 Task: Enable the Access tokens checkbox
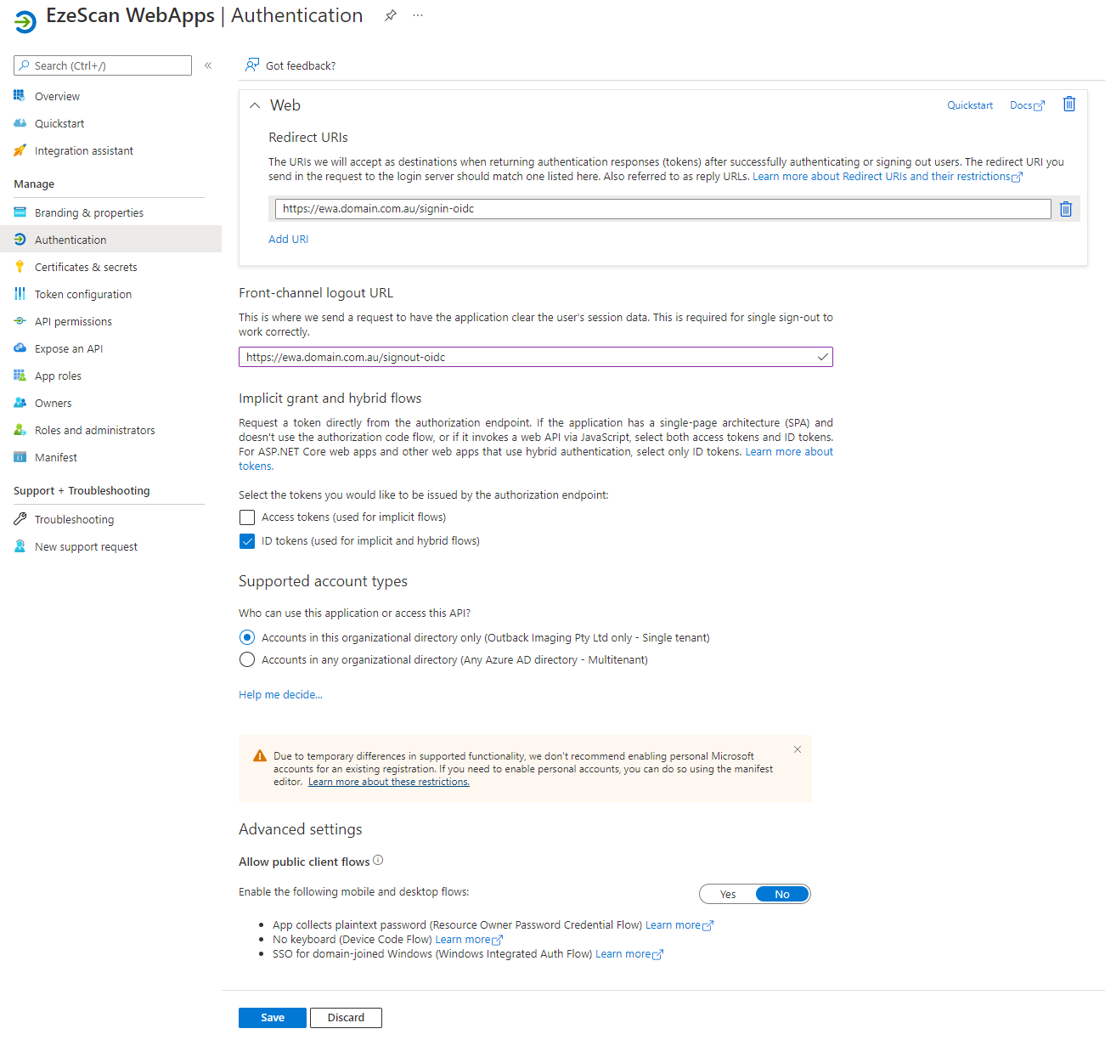pyautogui.click(x=247, y=517)
